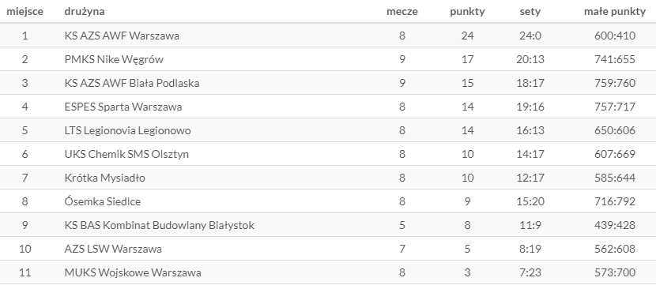Open team PMKS Nike Węgrów
The width and height of the screenshot is (656, 289).
tap(114, 59)
